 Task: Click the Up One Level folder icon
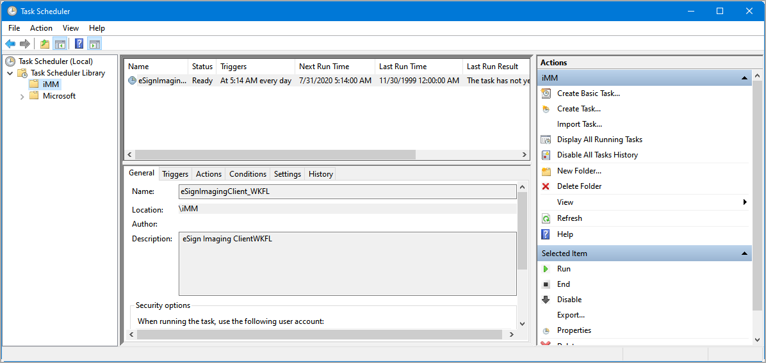45,44
